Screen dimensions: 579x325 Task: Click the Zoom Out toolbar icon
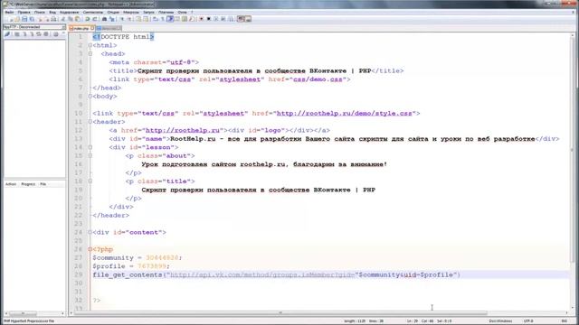point(129,19)
